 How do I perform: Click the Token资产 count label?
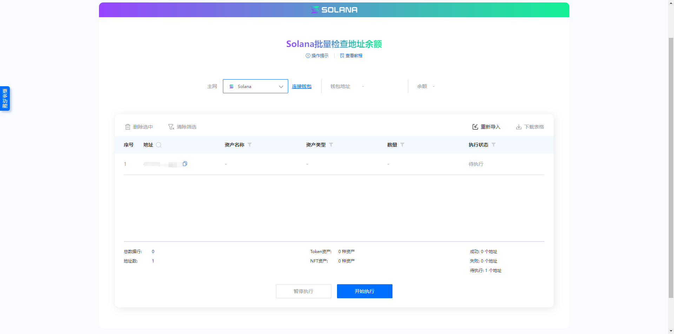[x=321, y=252]
